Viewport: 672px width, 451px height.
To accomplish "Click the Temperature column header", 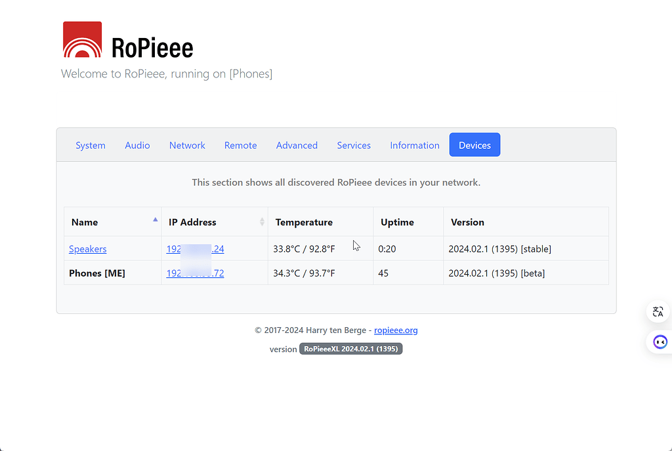I will coord(304,222).
